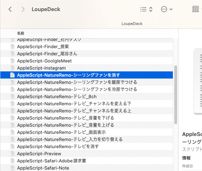Open the ellipsis action menu

[167, 9]
